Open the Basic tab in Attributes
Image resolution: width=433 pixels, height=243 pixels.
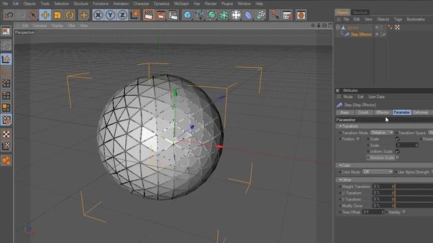click(345, 113)
